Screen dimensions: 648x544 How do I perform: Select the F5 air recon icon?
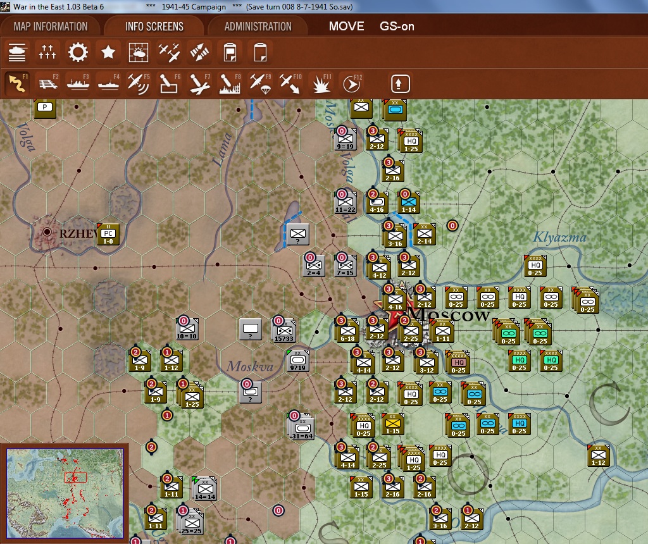point(139,84)
